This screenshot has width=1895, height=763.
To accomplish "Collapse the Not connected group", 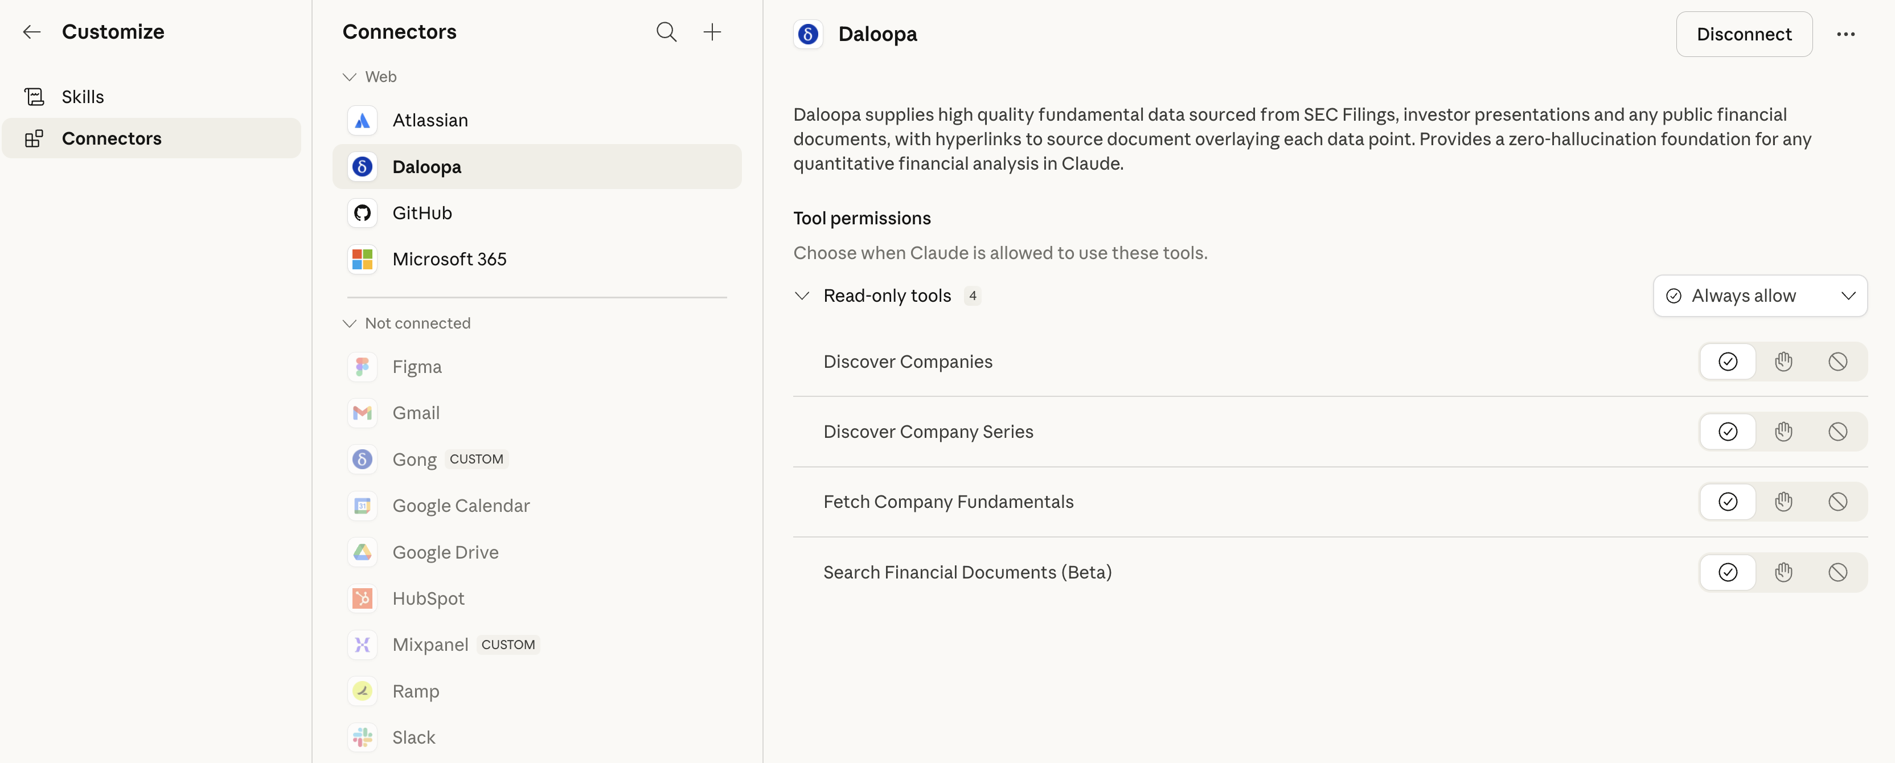I will coord(350,324).
